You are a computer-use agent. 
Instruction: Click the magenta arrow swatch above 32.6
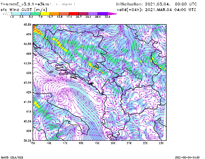click(x=112, y=14)
